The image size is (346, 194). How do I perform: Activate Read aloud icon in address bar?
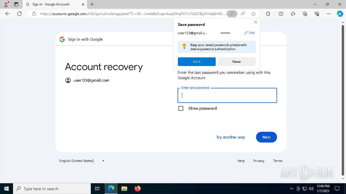pyautogui.click(x=243, y=14)
